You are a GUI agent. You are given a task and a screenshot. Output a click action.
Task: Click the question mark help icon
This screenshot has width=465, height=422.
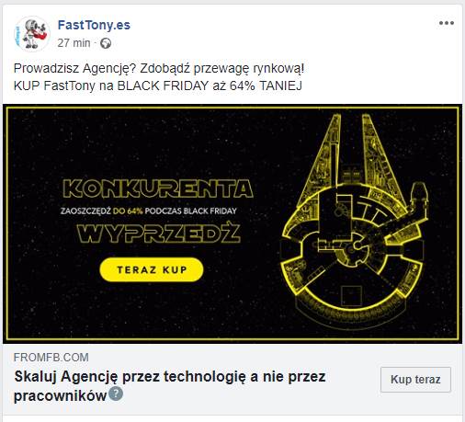click(116, 393)
